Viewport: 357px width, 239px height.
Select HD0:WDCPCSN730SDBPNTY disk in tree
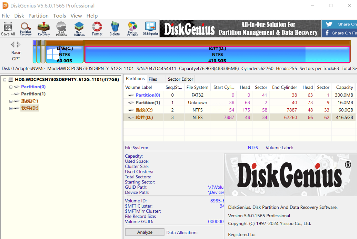[67, 79]
